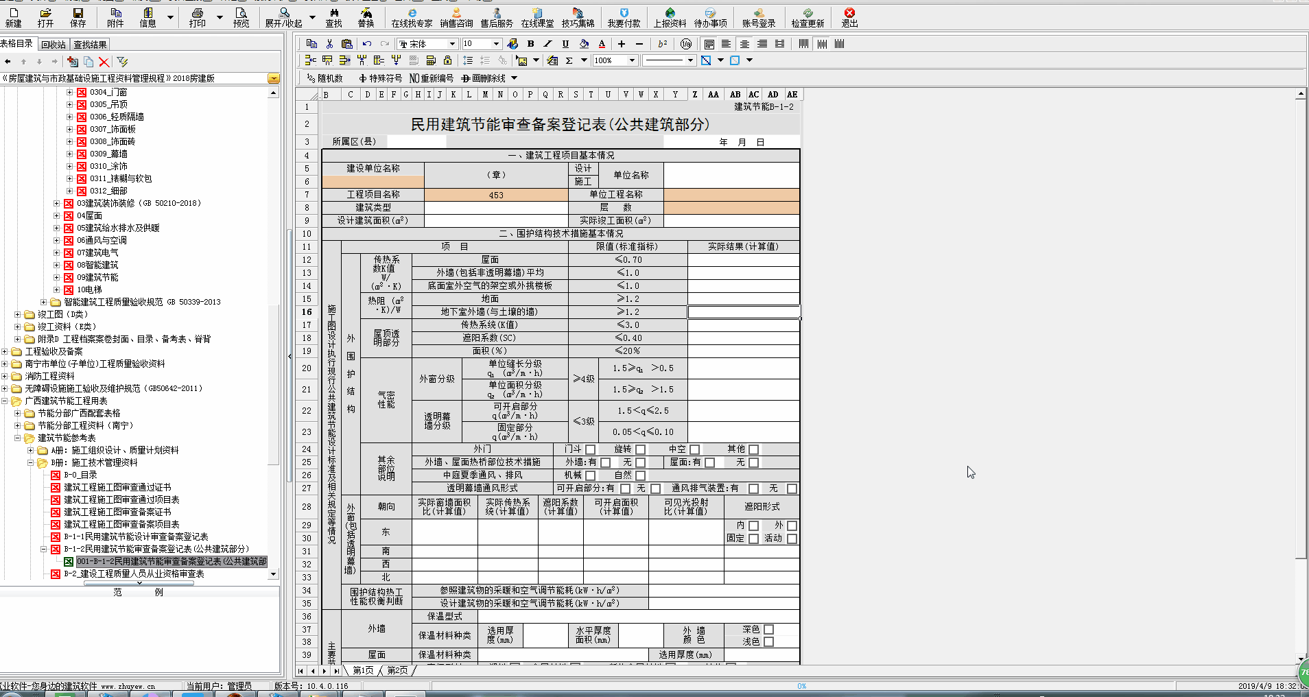Click the red X delete button above the catalog
The width and height of the screenshot is (1309, 697).
tap(104, 61)
